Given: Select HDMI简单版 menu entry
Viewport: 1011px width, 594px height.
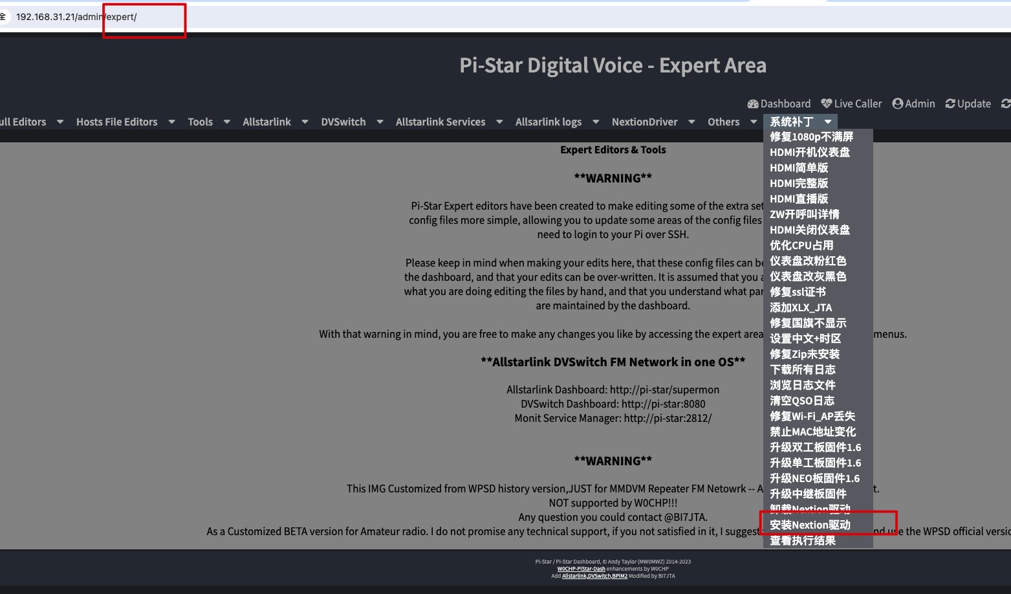Looking at the screenshot, I should [799, 168].
